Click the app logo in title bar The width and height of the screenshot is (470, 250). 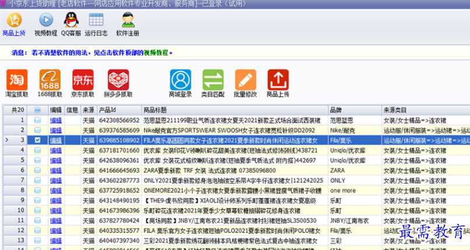pos(3,3)
